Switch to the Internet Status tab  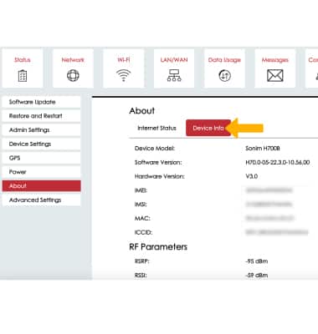click(156, 128)
